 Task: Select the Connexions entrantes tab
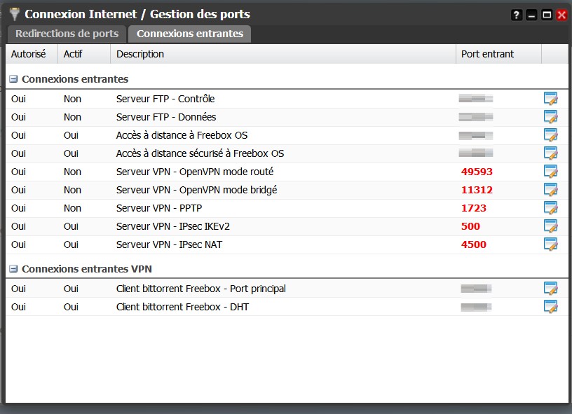190,34
